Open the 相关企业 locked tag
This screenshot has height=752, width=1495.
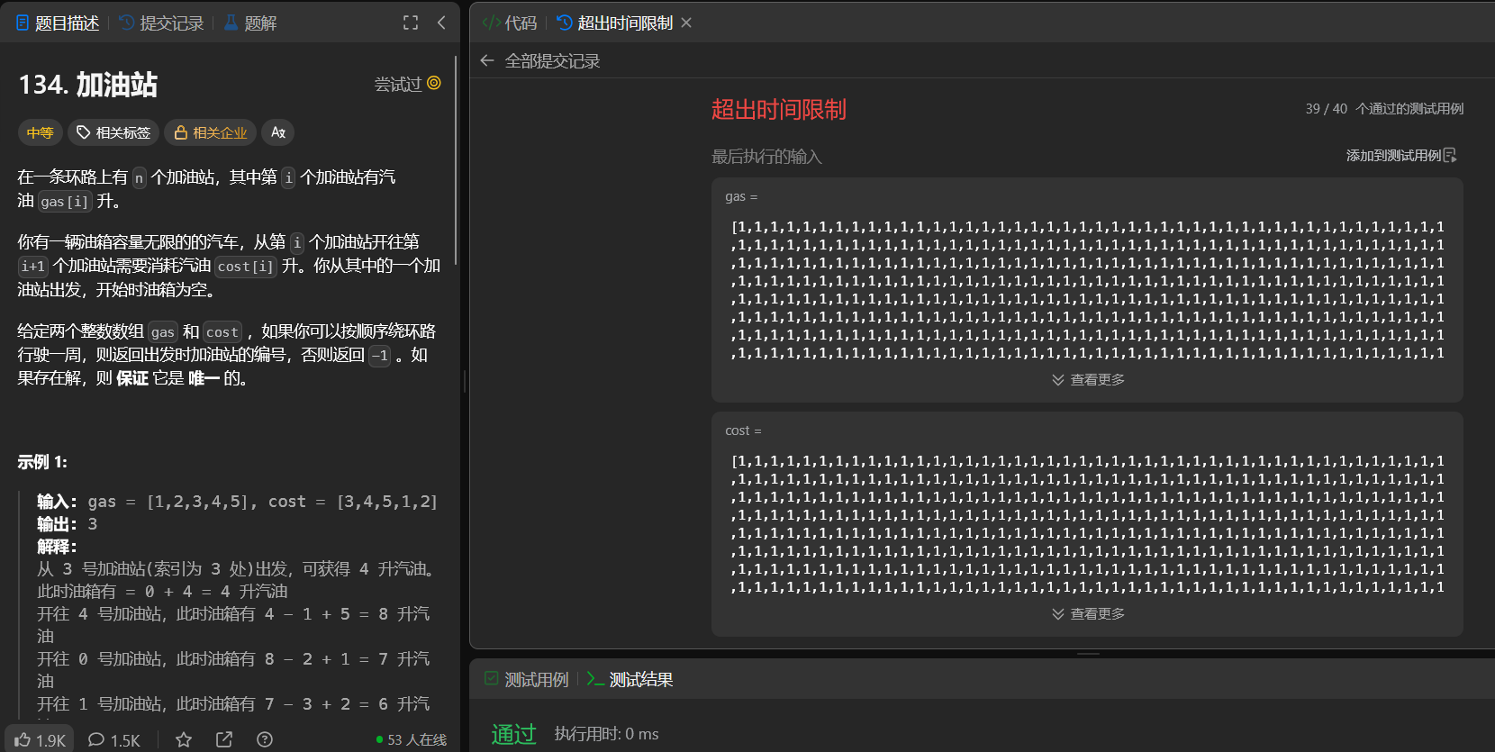pos(210,132)
